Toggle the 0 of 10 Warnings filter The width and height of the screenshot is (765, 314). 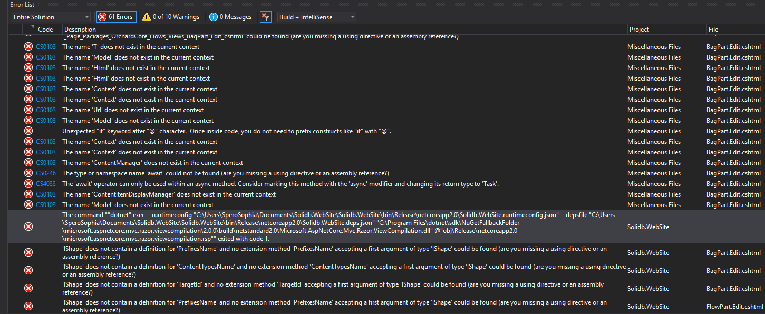(x=171, y=17)
